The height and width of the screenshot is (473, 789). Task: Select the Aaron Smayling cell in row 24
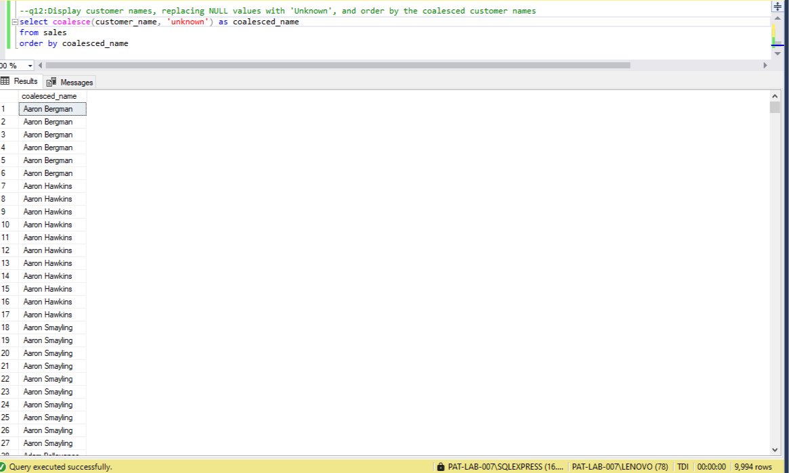pyautogui.click(x=52, y=405)
